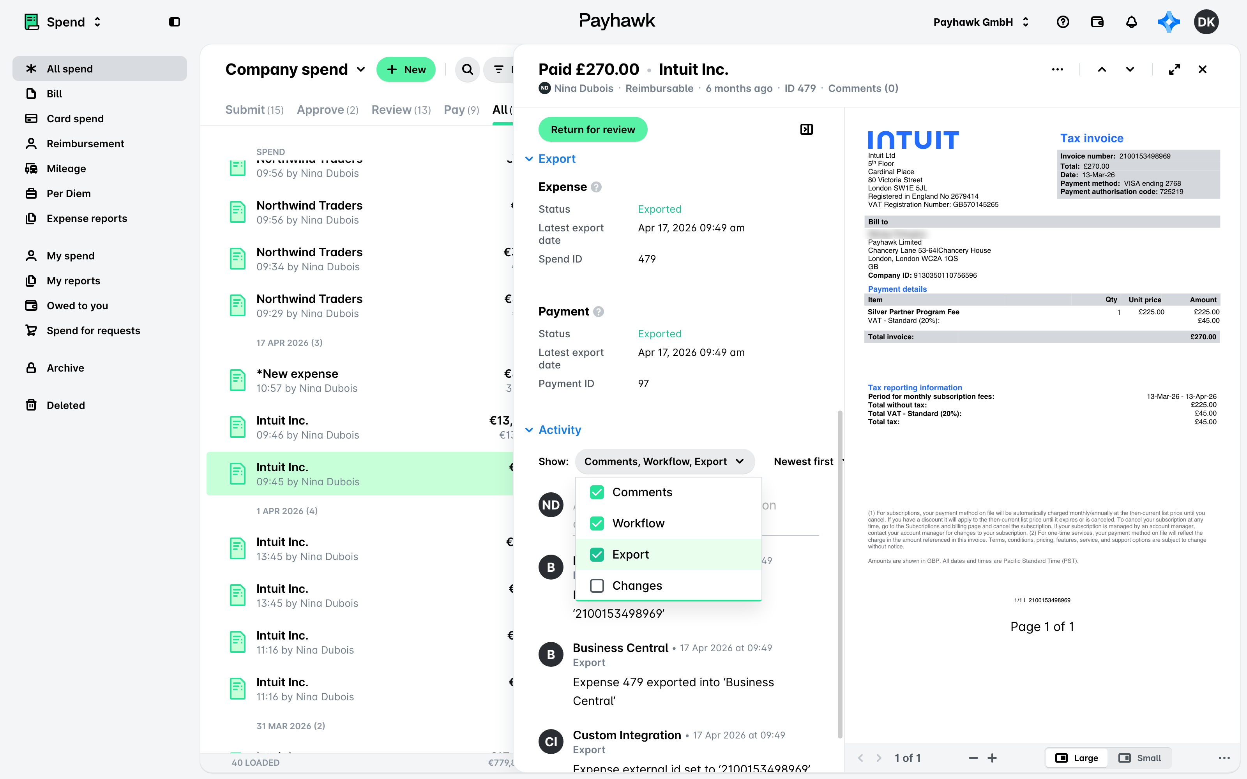The image size is (1247, 779).
Task: Open the *New expense list row
Action: [360, 381]
